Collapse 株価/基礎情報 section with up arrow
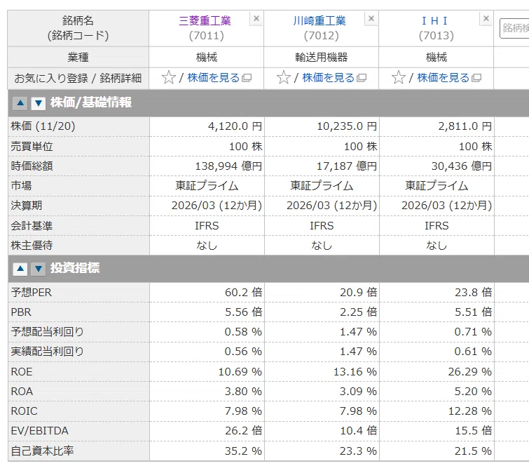The image size is (529, 466). pyautogui.click(x=20, y=102)
